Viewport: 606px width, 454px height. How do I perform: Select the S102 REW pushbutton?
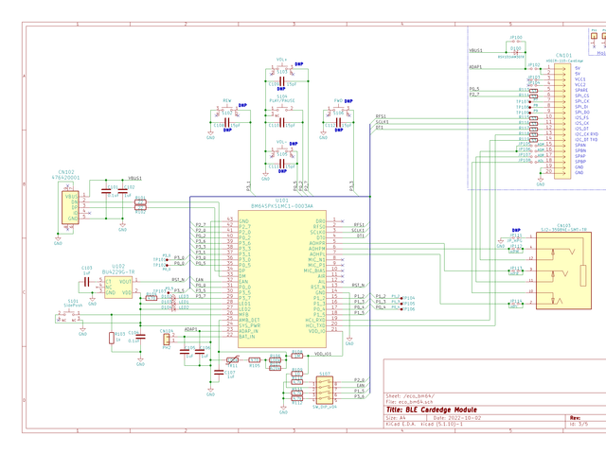coord(227,113)
